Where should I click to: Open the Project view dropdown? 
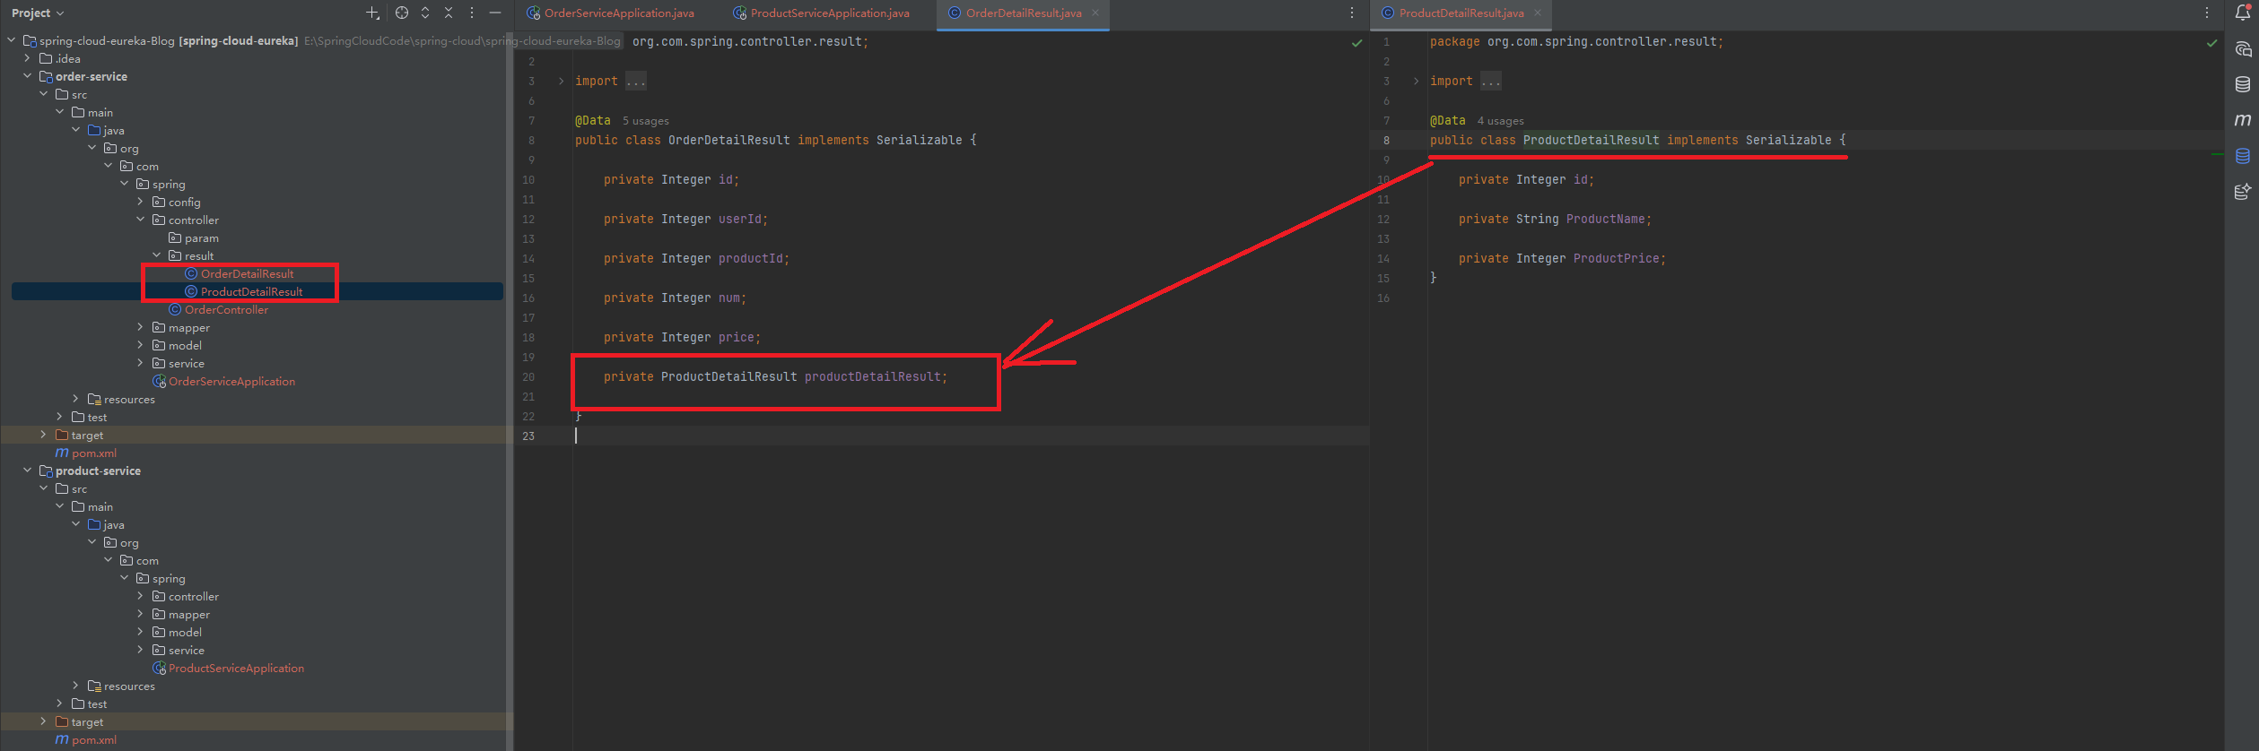pos(38,13)
